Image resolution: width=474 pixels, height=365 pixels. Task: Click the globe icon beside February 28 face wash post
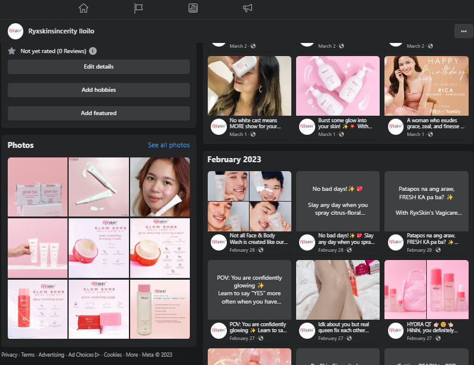coord(261,250)
